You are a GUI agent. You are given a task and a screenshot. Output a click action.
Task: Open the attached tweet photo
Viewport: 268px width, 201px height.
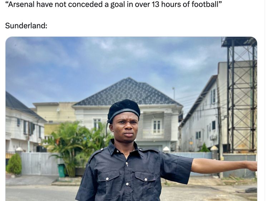(x=131, y=119)
